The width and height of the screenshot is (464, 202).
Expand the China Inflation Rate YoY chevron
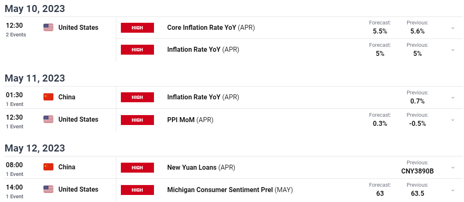[453, 97]
